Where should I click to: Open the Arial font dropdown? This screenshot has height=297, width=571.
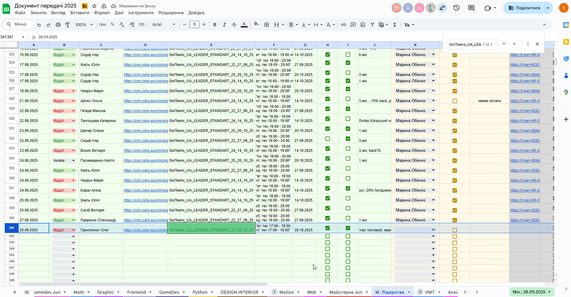tap(164, 25)
